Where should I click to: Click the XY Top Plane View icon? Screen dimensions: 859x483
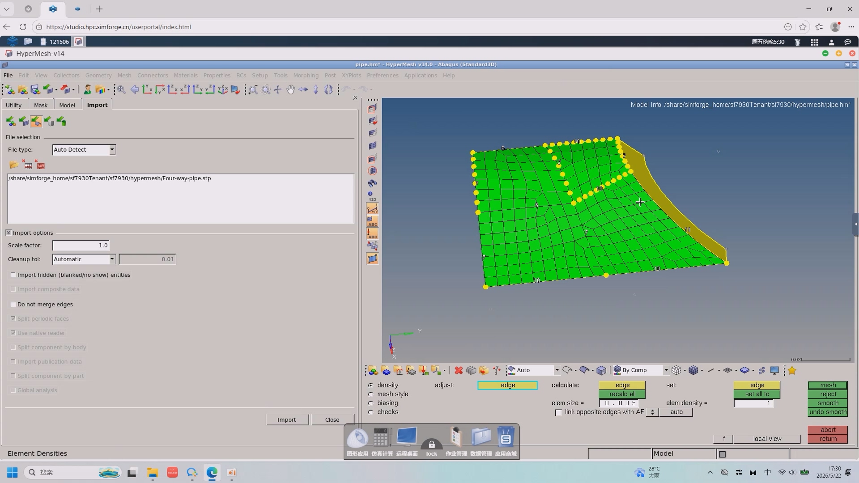tap(147, 90)
